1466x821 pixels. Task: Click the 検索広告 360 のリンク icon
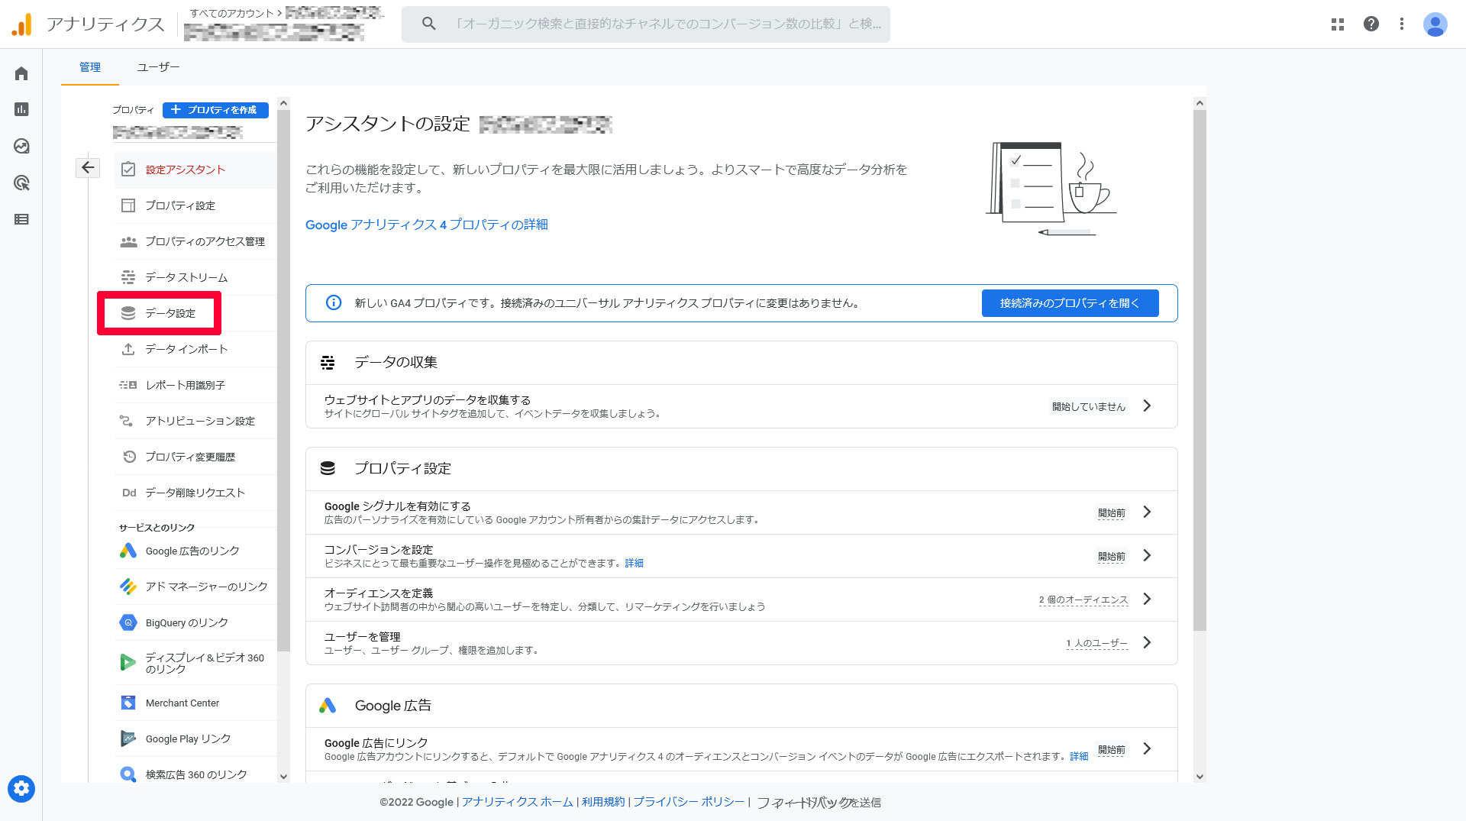point(128,774)
